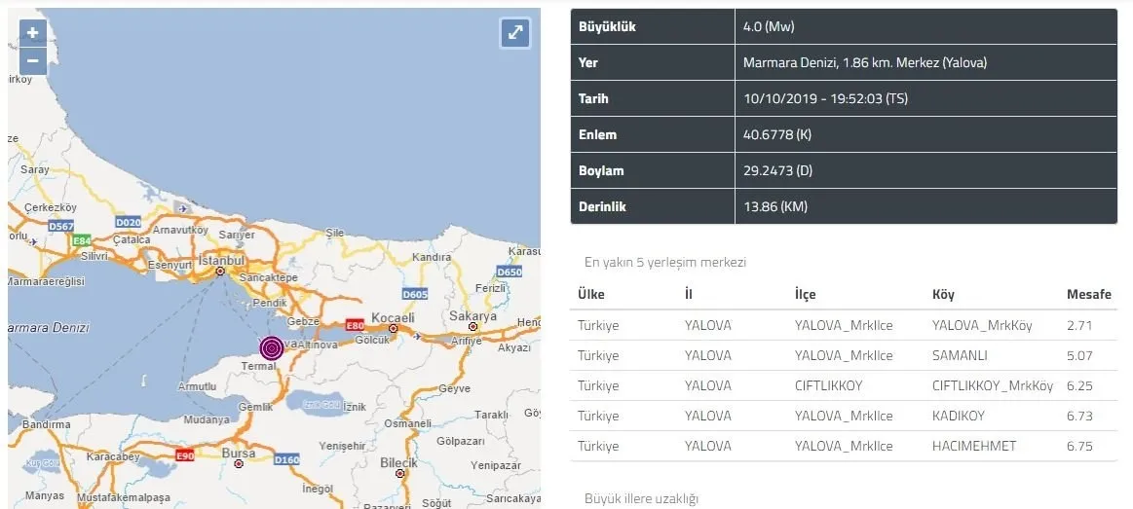
Task: Click the Kocaeli city label
Action: [392, 317]
